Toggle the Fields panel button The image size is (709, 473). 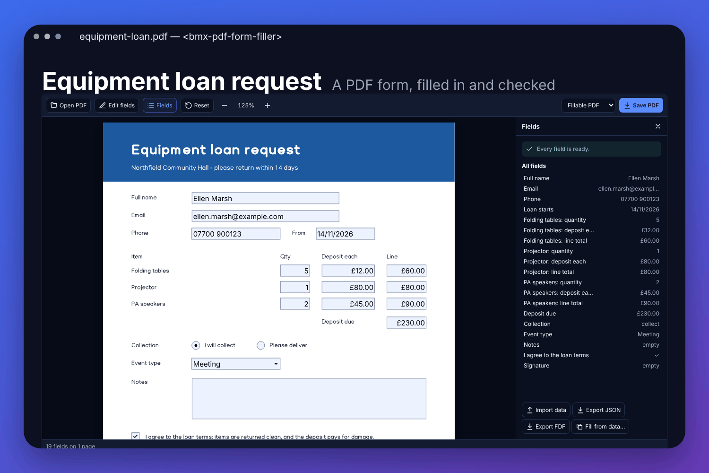pyautogui.click(x=160, y=105)
